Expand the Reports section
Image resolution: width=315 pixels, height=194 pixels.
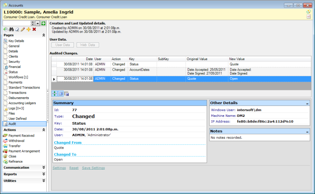click(x=43, y=174)
